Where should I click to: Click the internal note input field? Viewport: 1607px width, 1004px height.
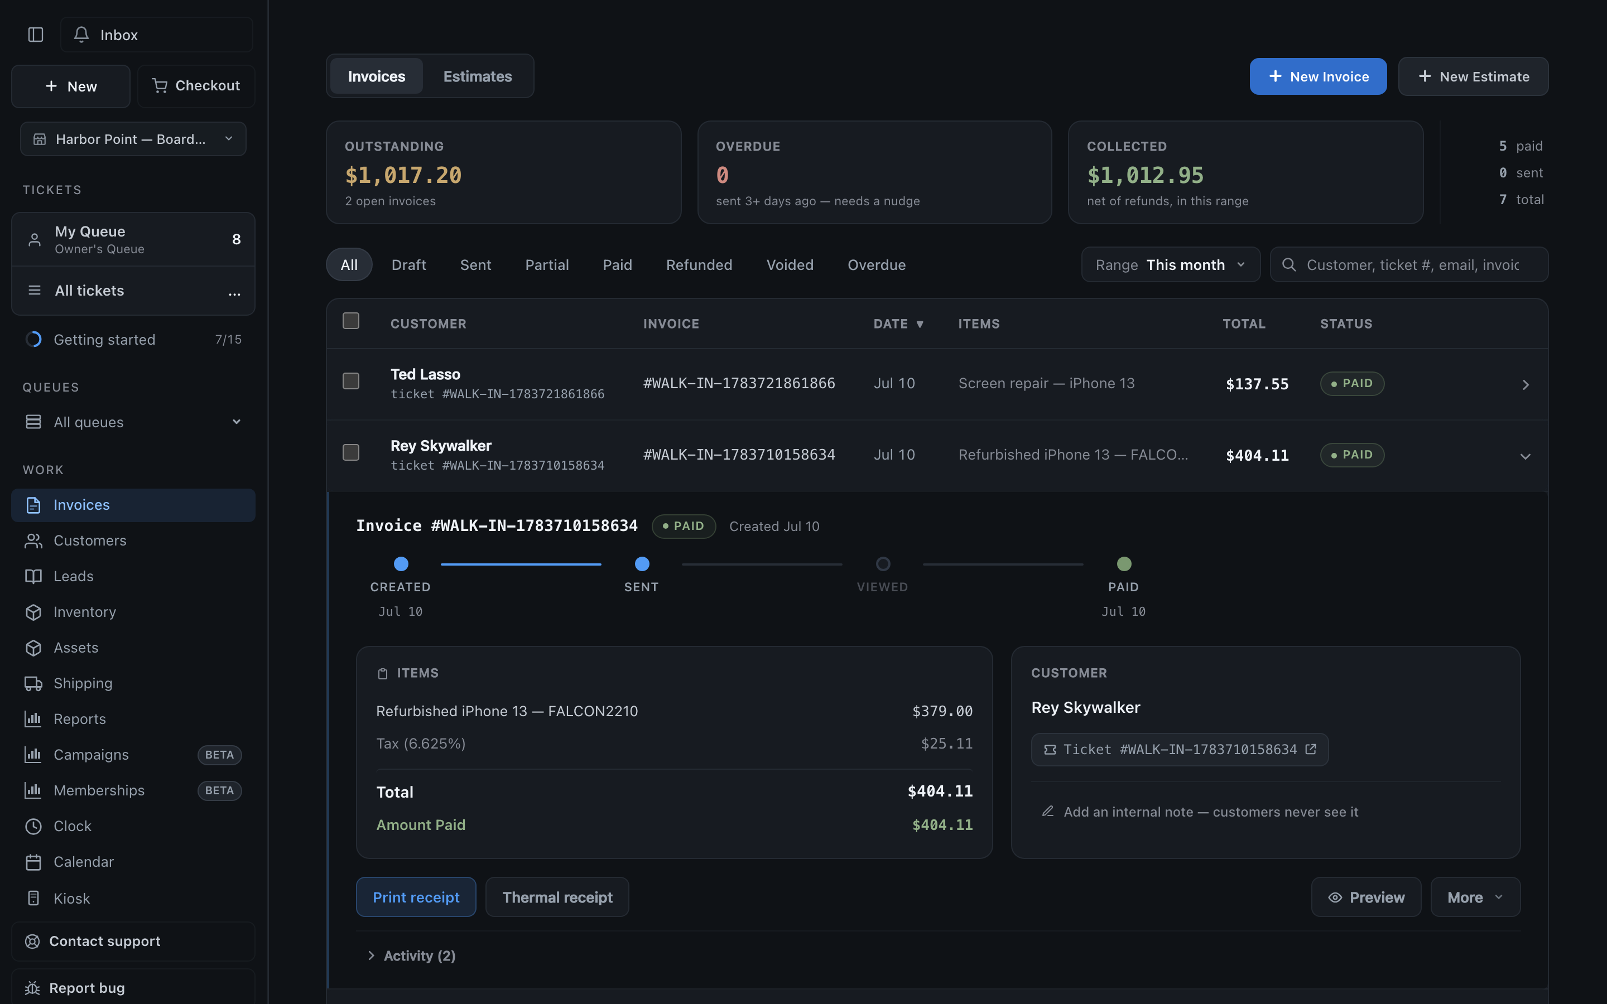(x=1266, y=812)
